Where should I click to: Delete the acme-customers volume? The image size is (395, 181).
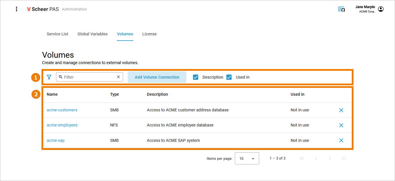(x=341, y=110)
